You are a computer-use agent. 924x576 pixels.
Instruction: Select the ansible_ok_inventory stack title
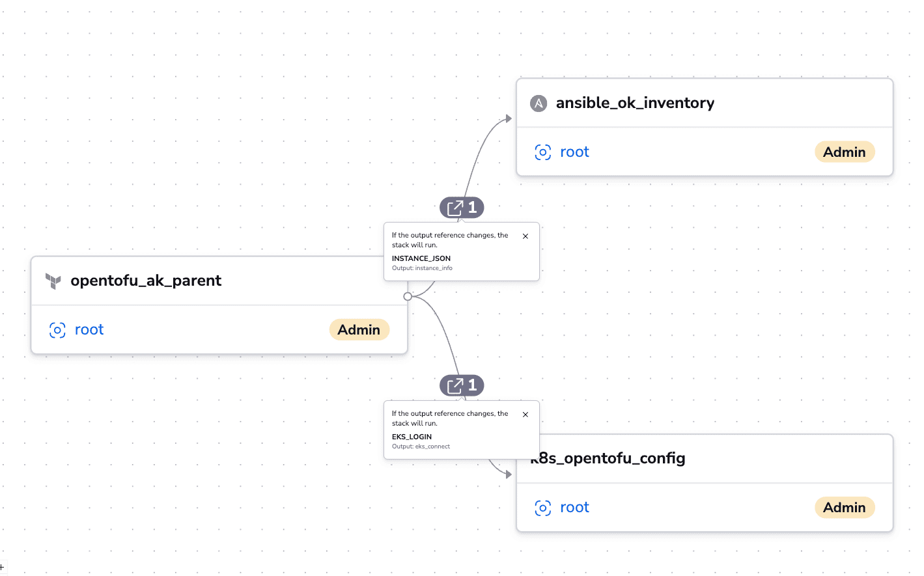(x=635, y=103)
